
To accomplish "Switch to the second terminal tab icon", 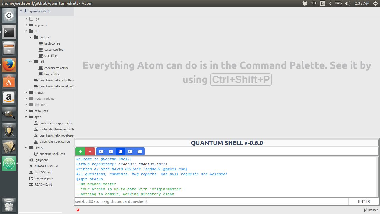I will coord(111,151).
